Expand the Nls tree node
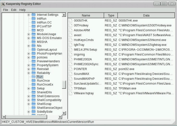This screenshot has width=177, height=126. coord(29,46)
